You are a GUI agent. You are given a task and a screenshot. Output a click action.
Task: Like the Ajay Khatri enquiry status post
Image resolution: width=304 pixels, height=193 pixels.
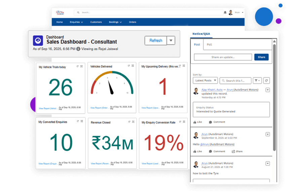click(197, 122)
